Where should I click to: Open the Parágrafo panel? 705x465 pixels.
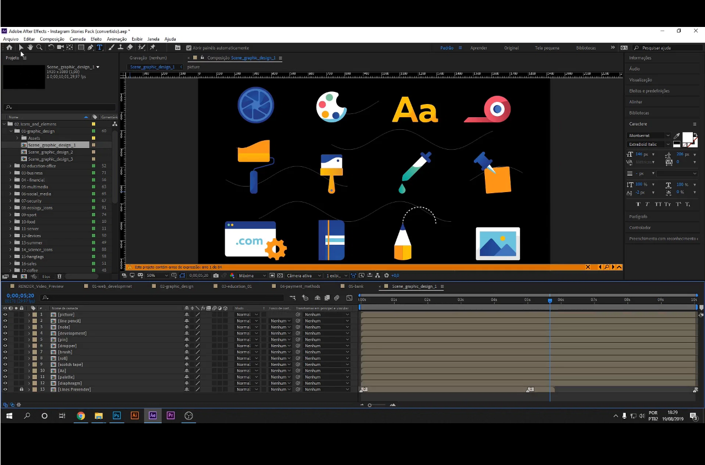tap(638, 216)
